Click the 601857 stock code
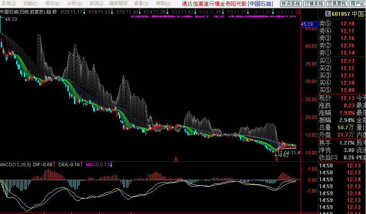This screenshot has width=366, height=214. [341, 14]
